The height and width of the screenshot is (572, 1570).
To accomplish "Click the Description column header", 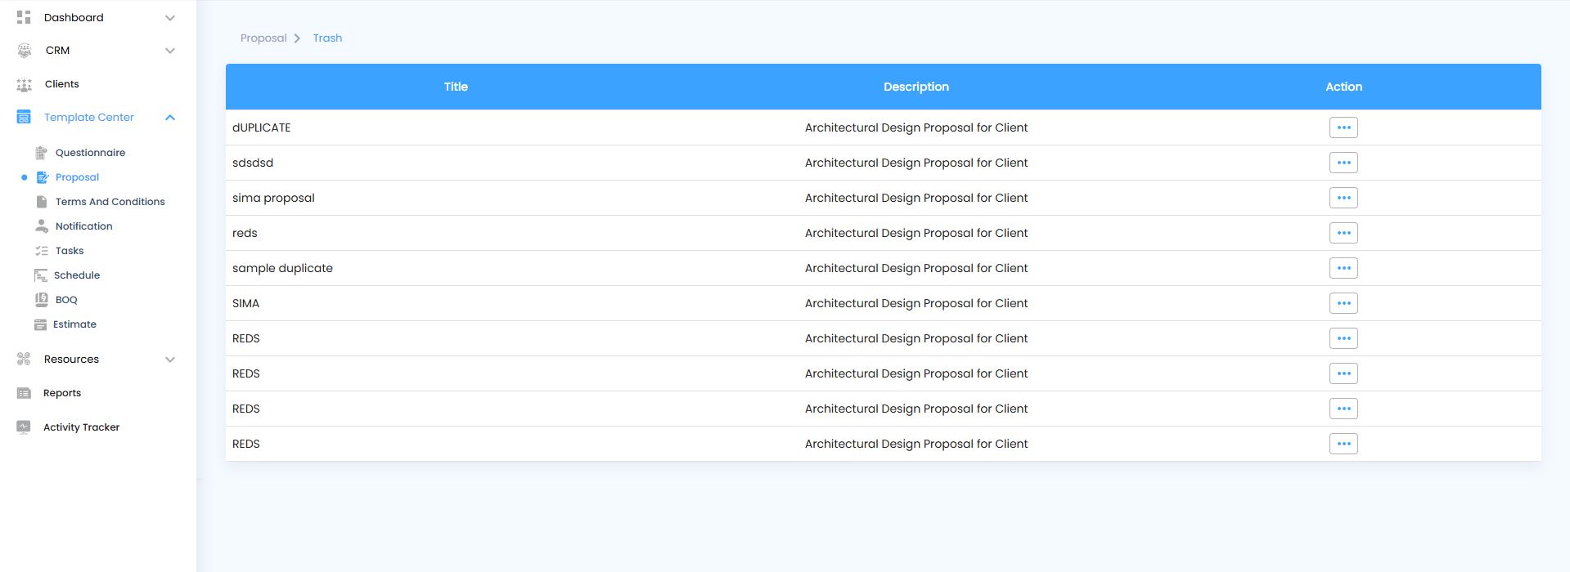I will click(916, 87).
